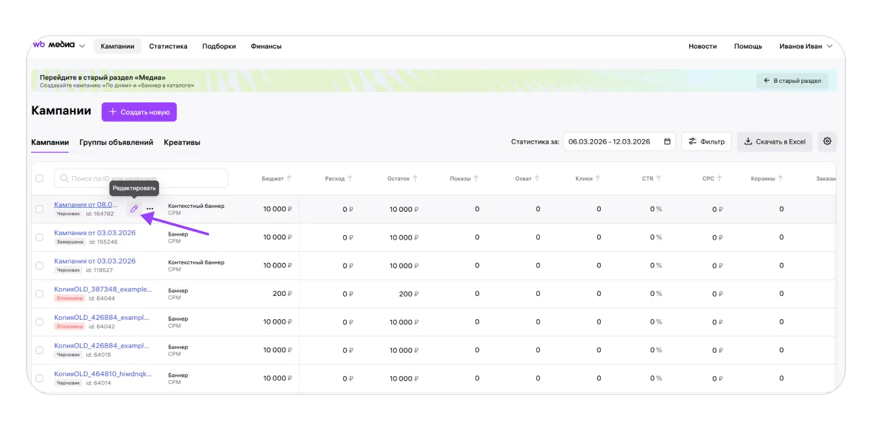
Task: Open completed Кампания от 03.03.2026 id 155246
Action: click(95, 232)
